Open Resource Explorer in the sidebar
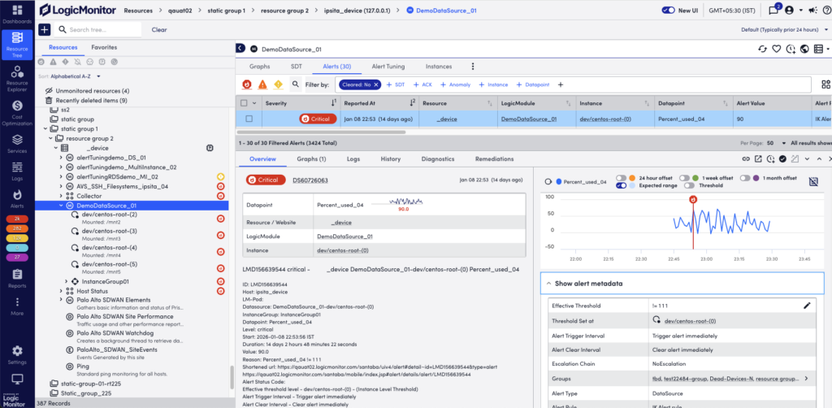Screen dimensions: 832x408 click(x=17, y=76)
